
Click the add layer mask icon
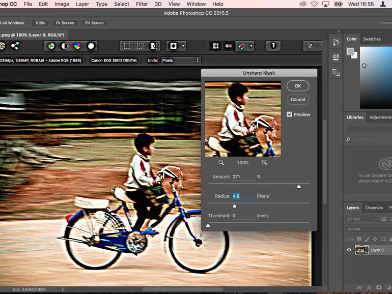(379, 287)
